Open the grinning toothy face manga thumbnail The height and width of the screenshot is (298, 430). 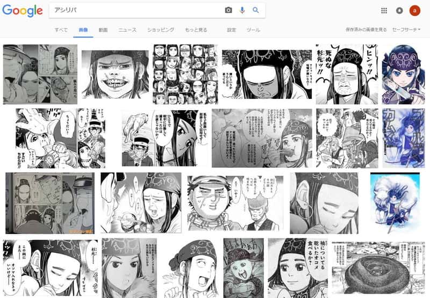pyautogui.click(x=115, y=74)
